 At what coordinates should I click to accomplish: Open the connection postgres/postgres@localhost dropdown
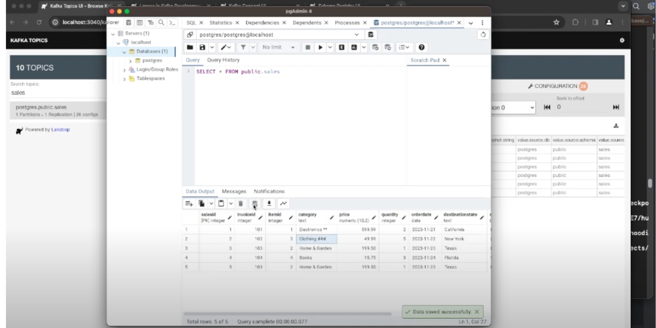[x=357, y=34]
